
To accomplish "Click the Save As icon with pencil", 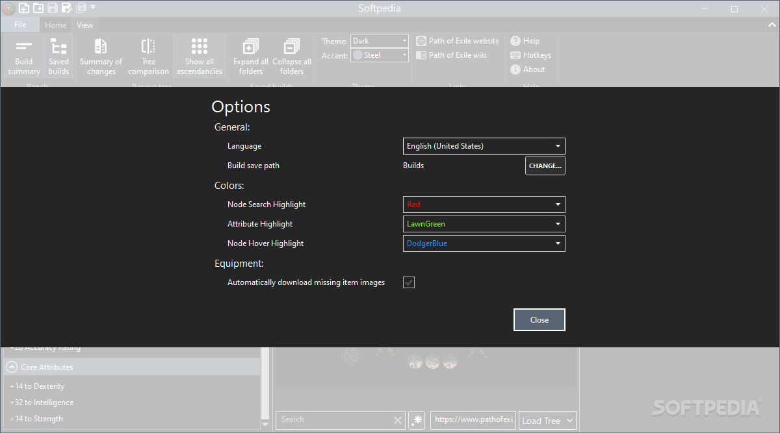I will coord(67,8).
